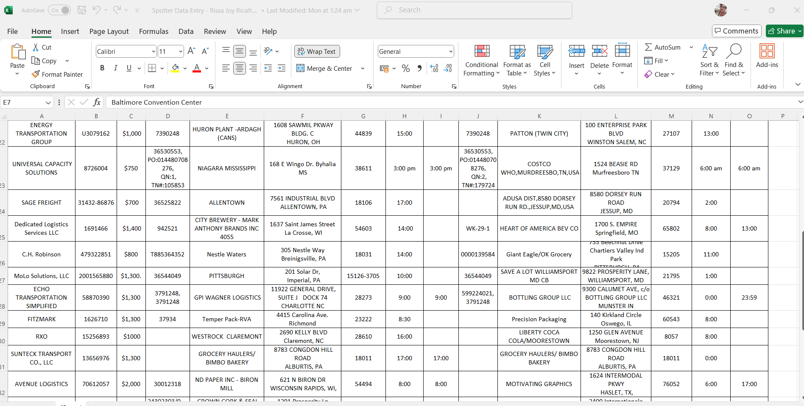Click the Search box

(x=474, y=10)
